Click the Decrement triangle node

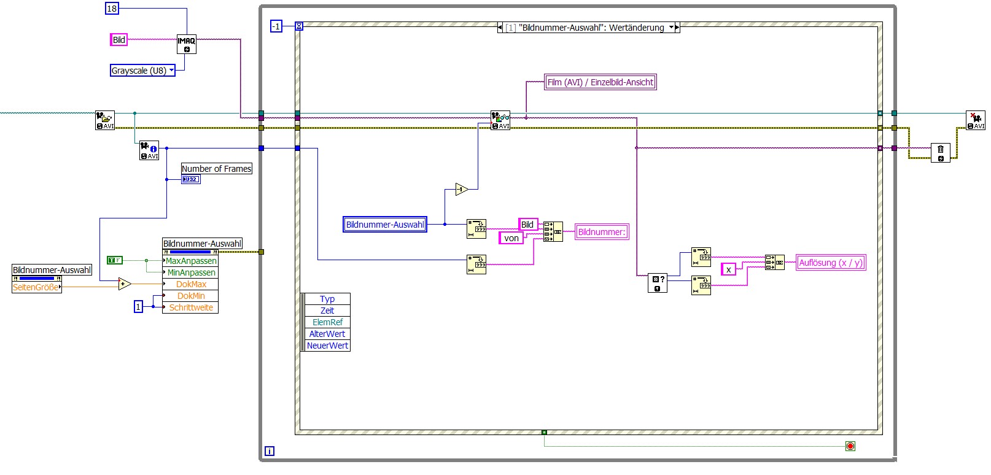point(462,190)
